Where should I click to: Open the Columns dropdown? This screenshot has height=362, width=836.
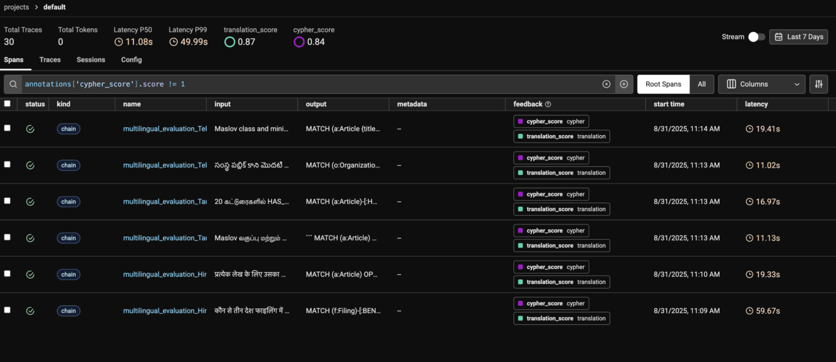761,84
